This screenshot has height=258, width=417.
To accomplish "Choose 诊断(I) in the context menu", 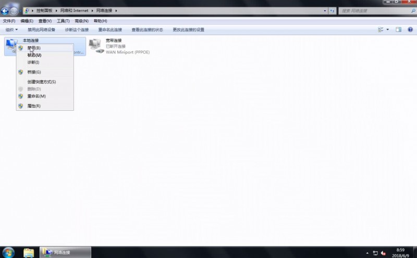I will [x=45, y=62].
